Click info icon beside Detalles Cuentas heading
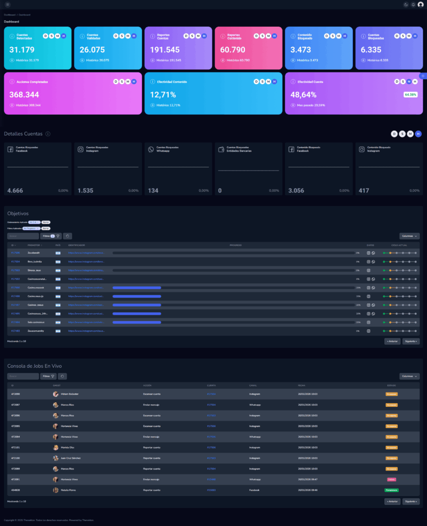This screenshot has width=427, height=526. 48,134
